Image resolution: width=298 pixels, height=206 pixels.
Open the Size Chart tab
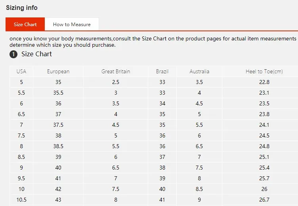pos(25,24)
